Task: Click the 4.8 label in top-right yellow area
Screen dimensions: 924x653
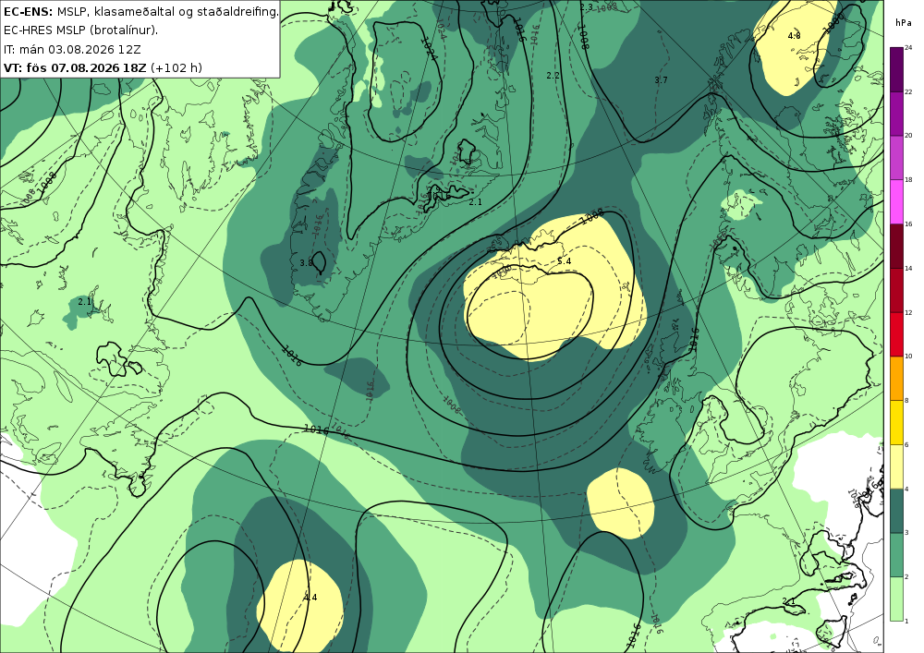Action: [x=795, y=36]
